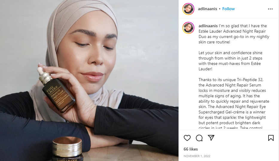Open comments via the speech bubble icon

(x=199, y=138)
